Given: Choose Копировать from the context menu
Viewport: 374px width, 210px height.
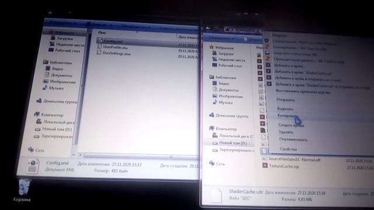Looking at the screenshot, I should pos(288,116).
